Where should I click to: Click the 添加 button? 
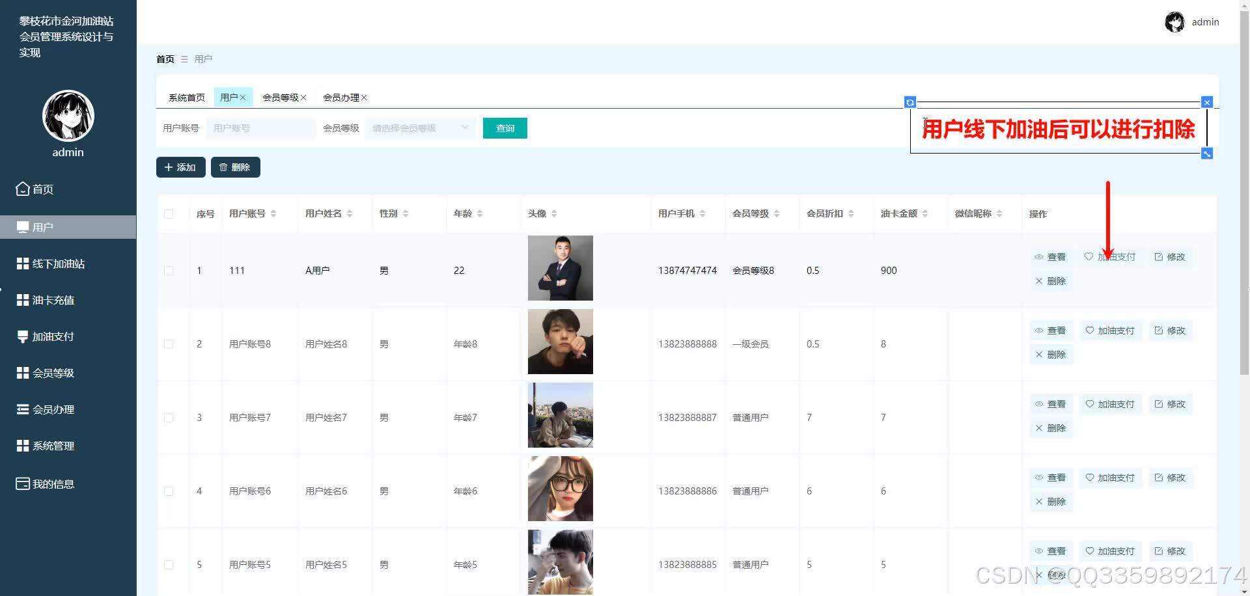(x=181, y=167)
